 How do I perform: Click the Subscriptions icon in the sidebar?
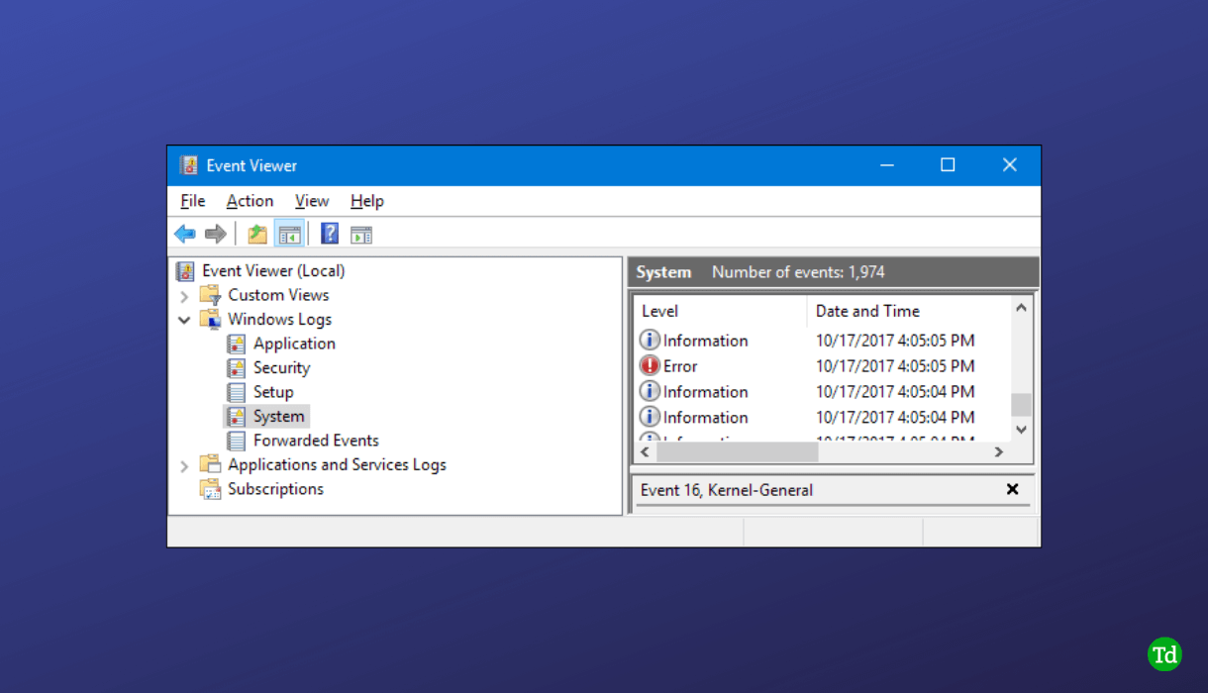(x=210, y=488)
